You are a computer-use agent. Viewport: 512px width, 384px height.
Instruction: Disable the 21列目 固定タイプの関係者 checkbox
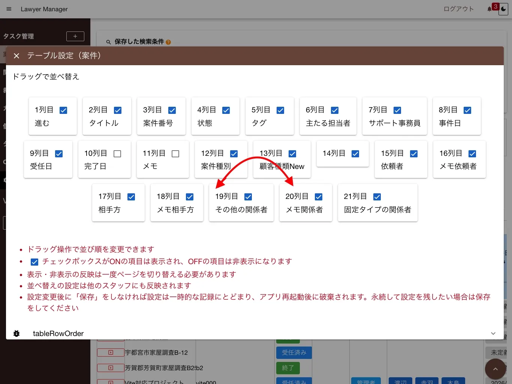pyautogui.click(x=377, y=197)
